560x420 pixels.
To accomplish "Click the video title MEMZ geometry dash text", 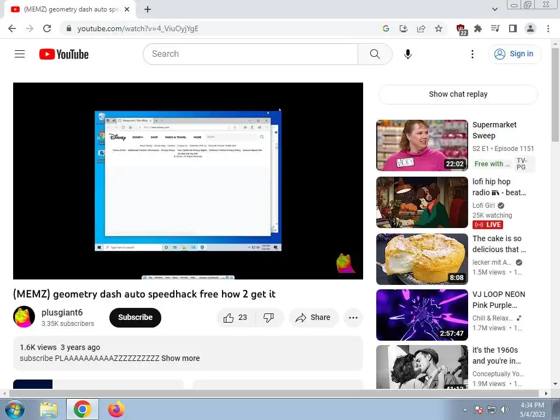I will pyautogui.click(x=144, y=294).
